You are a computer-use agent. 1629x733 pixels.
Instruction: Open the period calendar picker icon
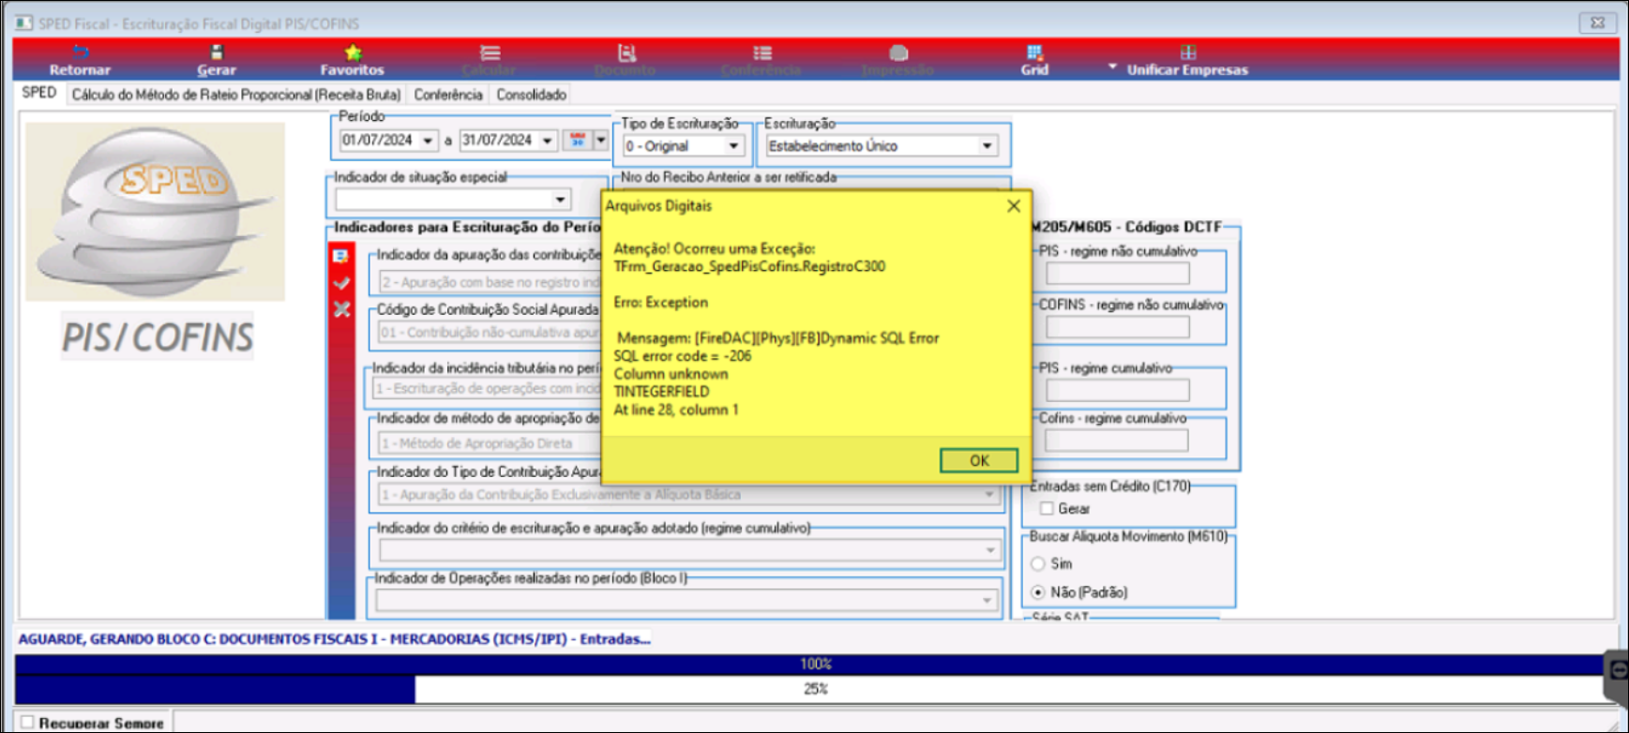[578, 141]
